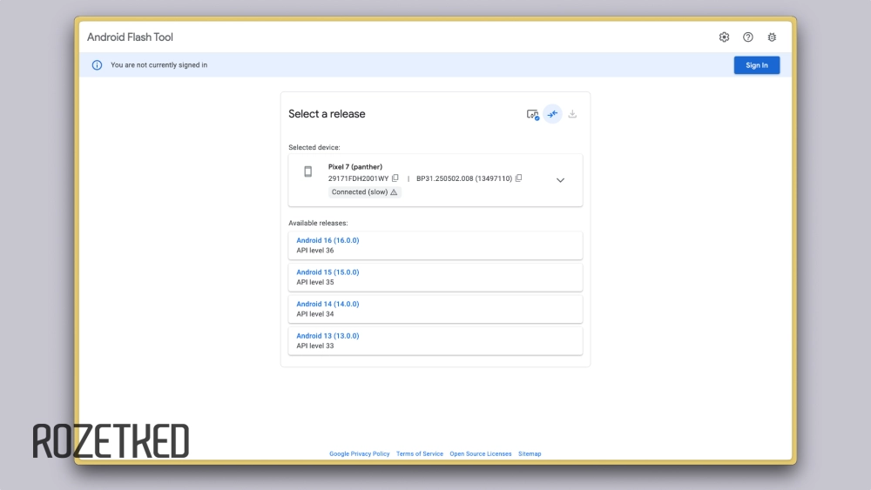The width and height of the screenshot is (871, 490).
Task: Open the Google Privacy Policy link
Action: (x=359, y=453)
